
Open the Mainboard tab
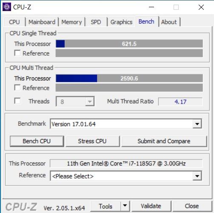click(42, 22)
